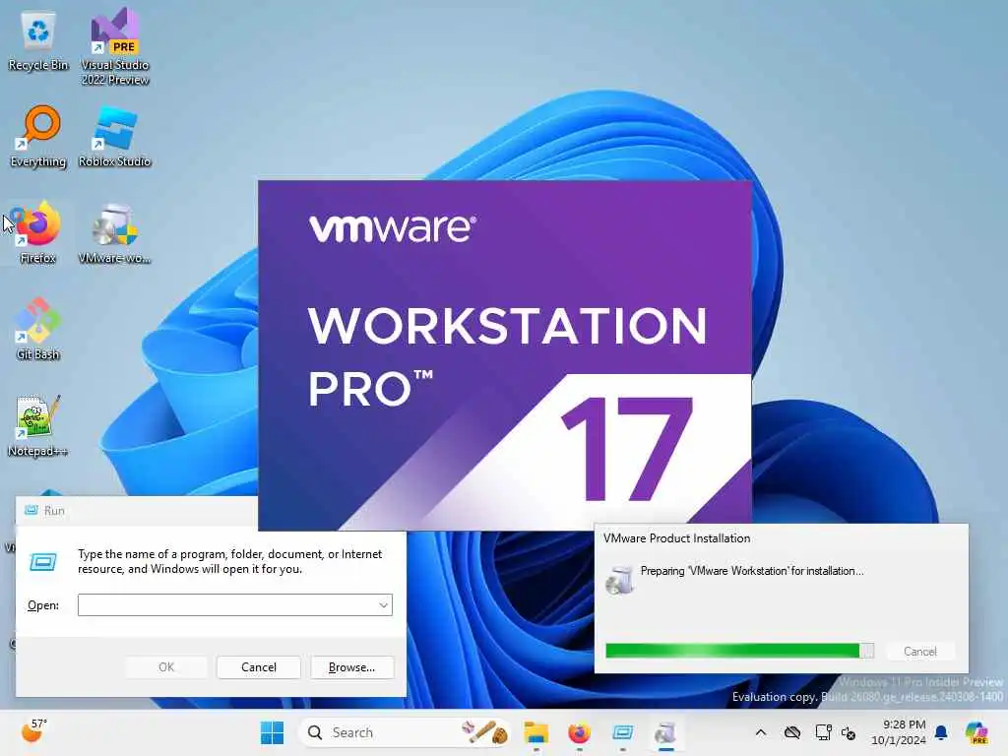Viewport: 1008px width, 756px height.
Task: Select the Roblox Studio desktop icon
Action: point(114,136)
